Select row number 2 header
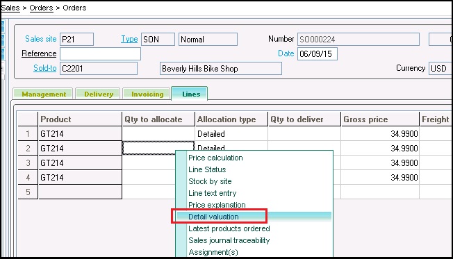This screenshot has width=453, height=259. (28, 148)
